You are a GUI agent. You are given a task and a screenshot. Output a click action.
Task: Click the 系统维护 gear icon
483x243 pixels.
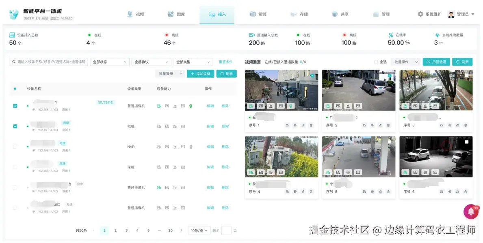[x=421, y=14]
